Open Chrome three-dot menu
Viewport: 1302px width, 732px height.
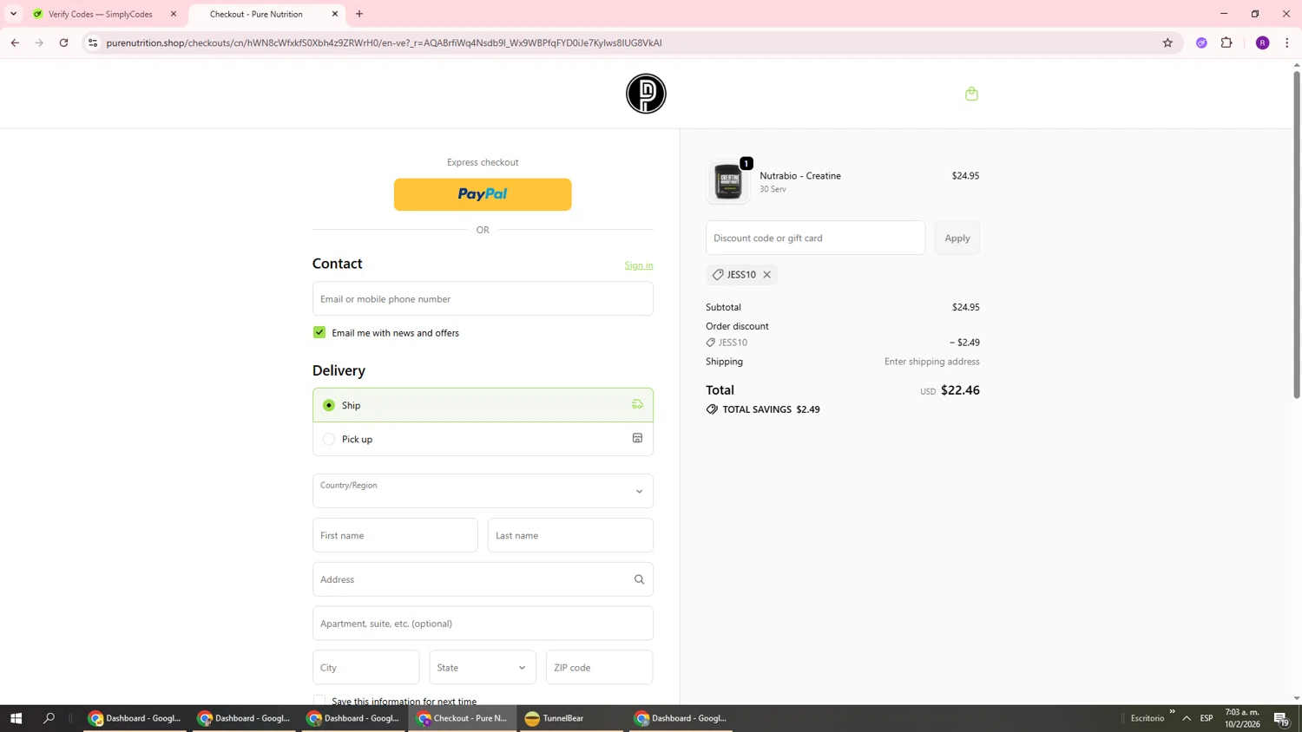pyautogui.click(x=1287, y=42)
